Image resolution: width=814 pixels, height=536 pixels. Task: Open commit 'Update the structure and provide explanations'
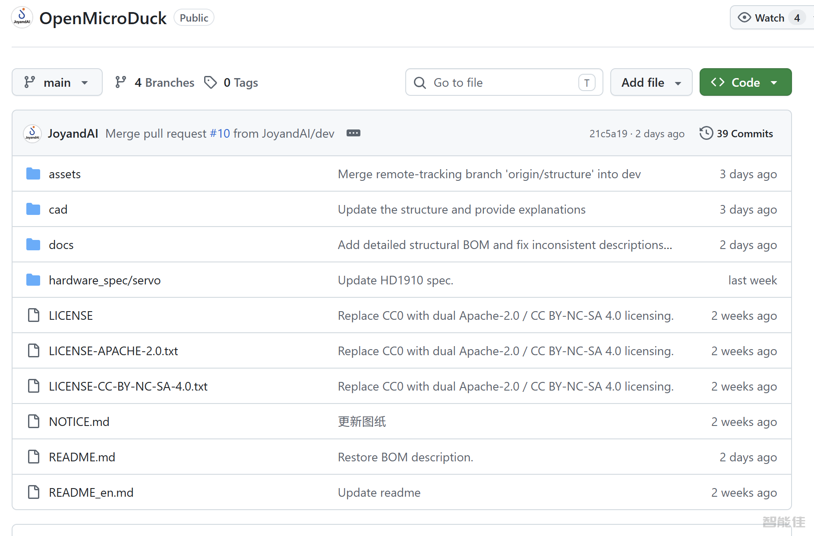tap(462, 209)
